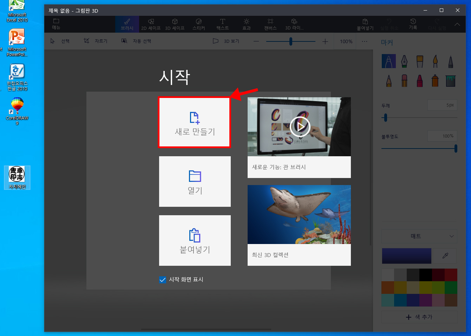This screenshot has height=336, width=471.
Task: Choose the fill bucket tool
Action: pyautogui.click(x=451, y=81)
